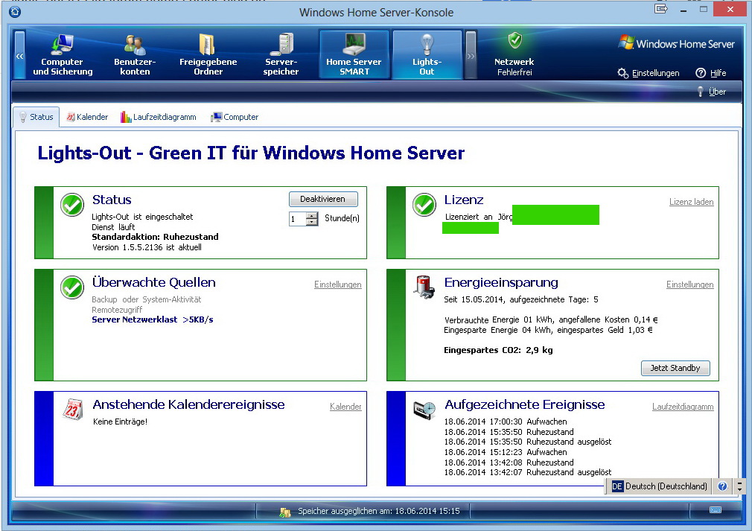Viewport: 752px width, 531px height.
Task: Open Hilfe in the top bar
Action: (x=711, y=73)
